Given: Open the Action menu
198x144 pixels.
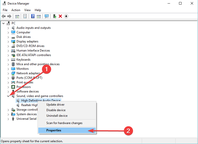Looking at the screenshot, I should point(16,10).
